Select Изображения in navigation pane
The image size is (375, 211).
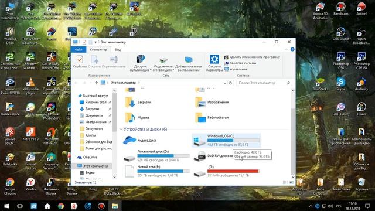click(96, 122)
